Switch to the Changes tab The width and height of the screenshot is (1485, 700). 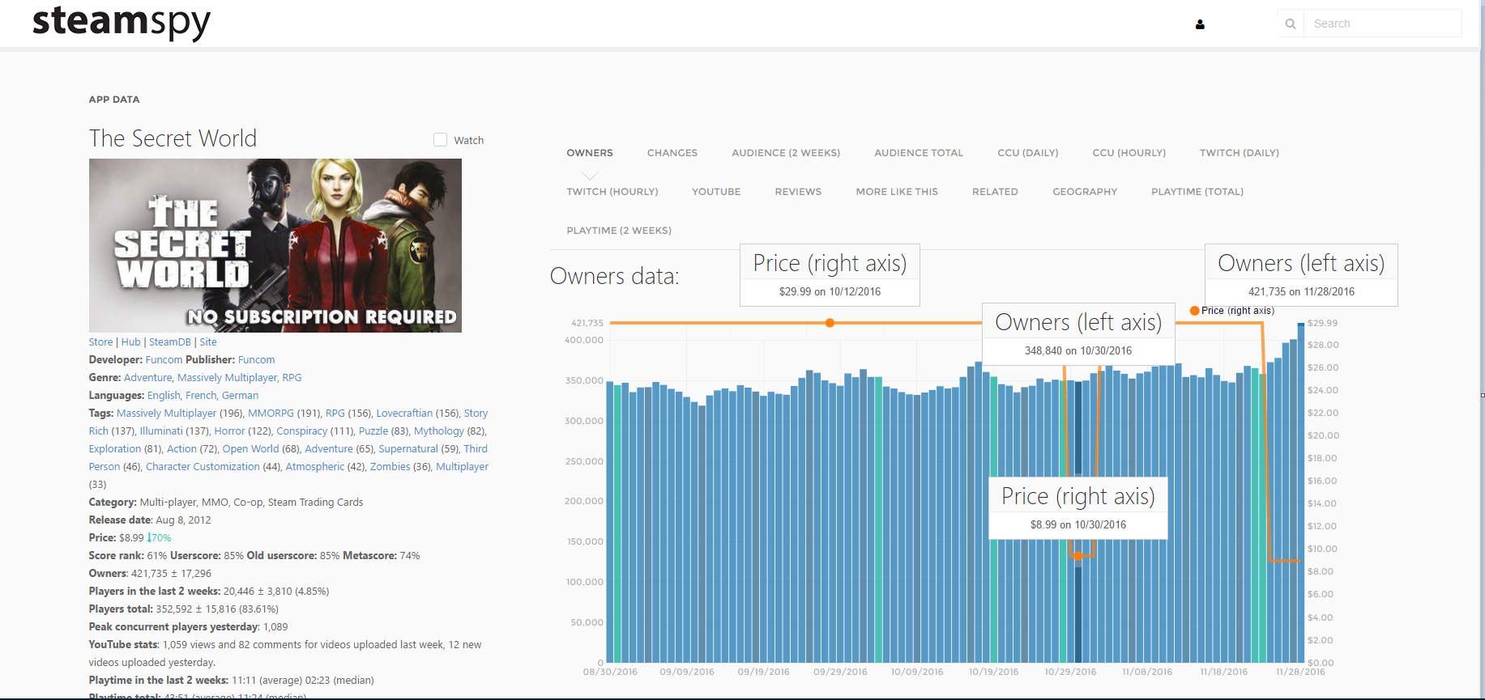pos(672,153)
